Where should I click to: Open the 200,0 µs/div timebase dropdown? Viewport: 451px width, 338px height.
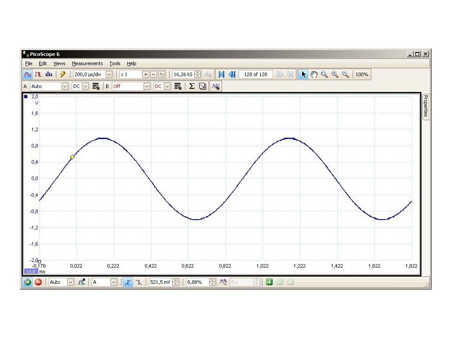pyautogui.click(x=109, y=74)
